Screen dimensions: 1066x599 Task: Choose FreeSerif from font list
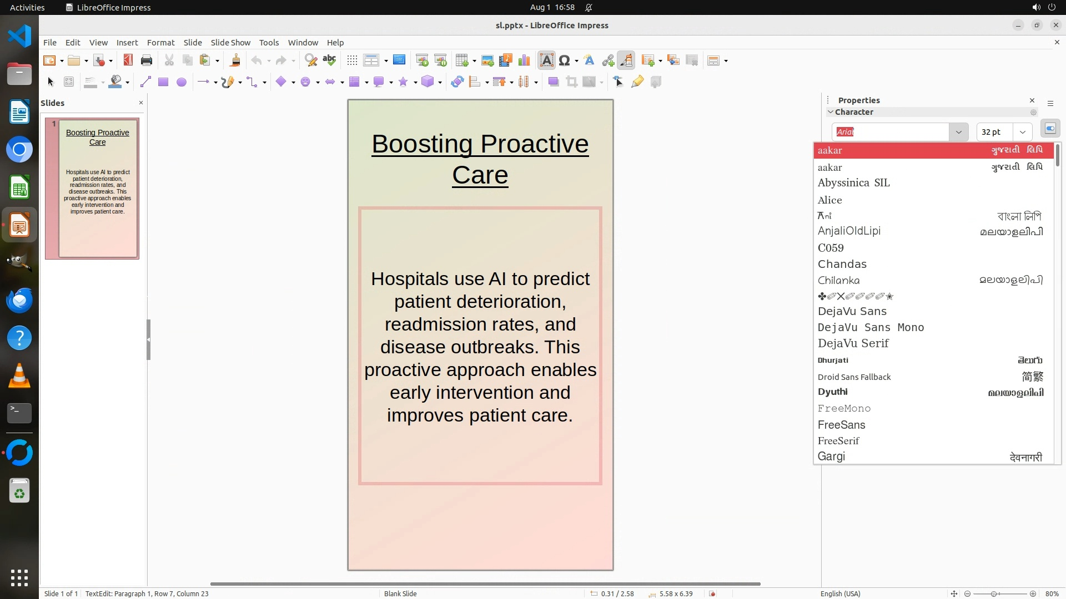[x=838, y=441]
